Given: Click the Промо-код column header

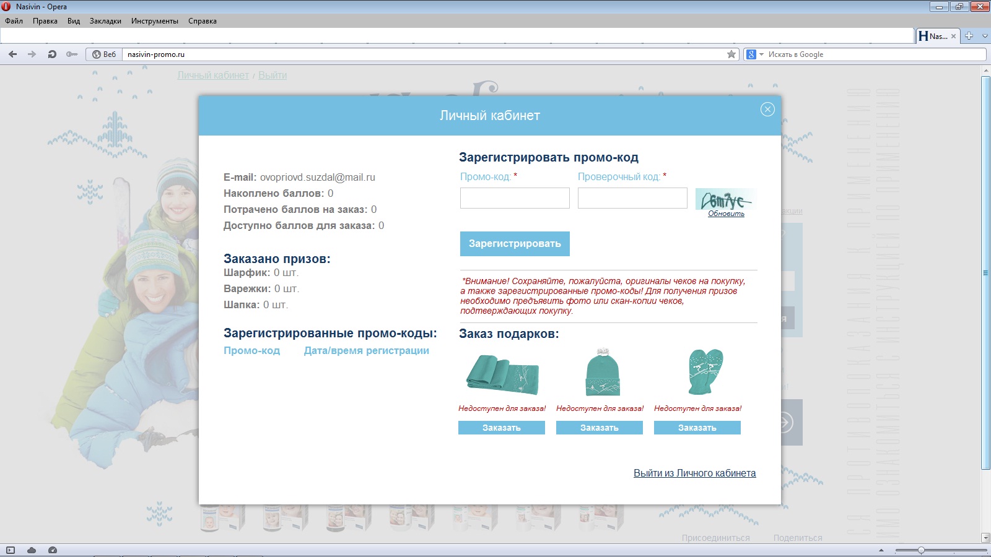Looking at the screenshot, I should coord(251,350).
